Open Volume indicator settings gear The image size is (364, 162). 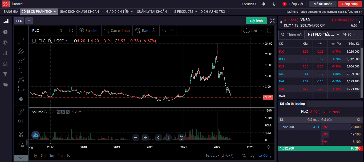pos(63,112)
